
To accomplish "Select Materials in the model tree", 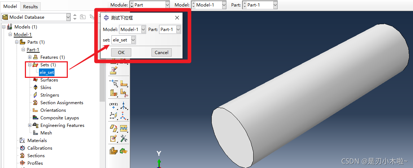I will pos(37,141).
